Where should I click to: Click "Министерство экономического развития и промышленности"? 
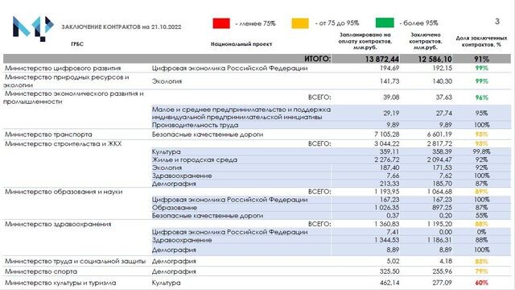click(73, 97)
